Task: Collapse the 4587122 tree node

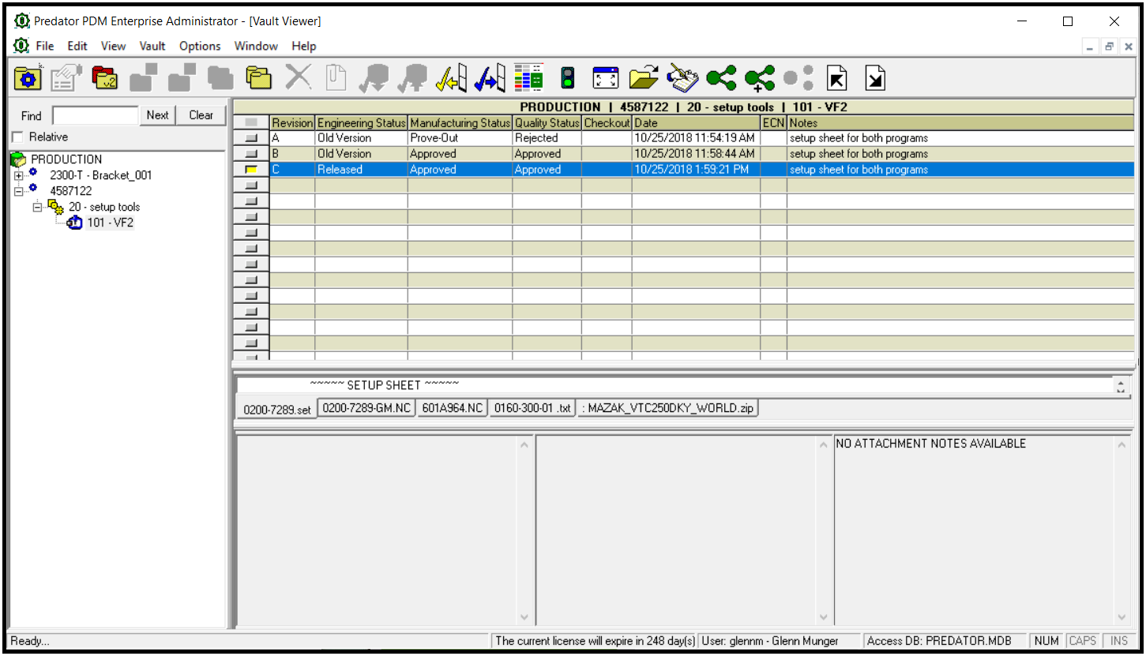Action: tap(18, 191)
